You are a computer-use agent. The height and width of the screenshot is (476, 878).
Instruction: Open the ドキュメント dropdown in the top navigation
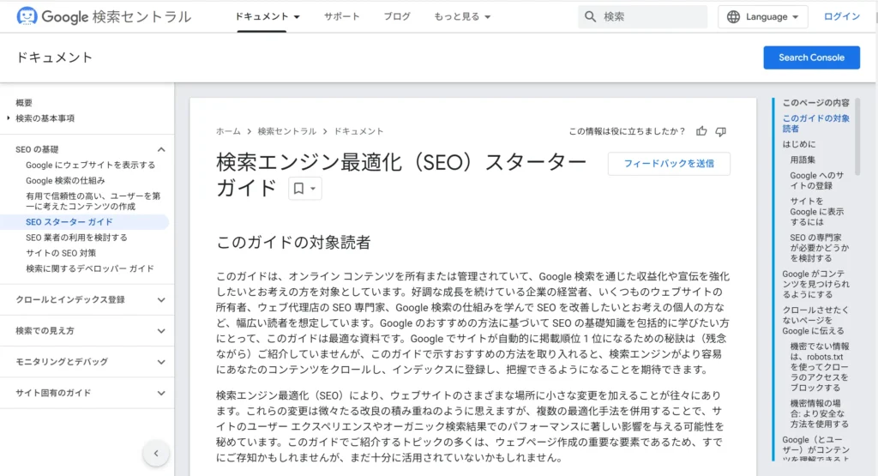[268, 17]
